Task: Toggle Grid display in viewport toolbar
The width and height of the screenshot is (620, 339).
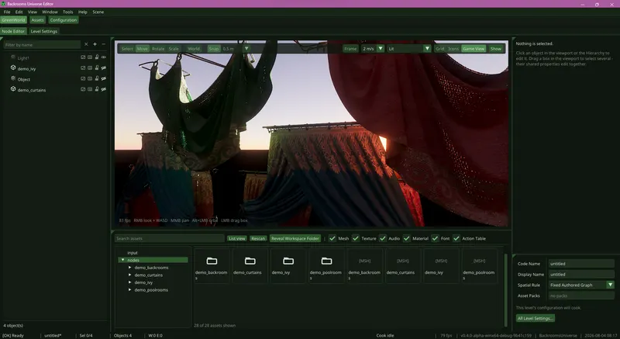Action: point(439,49)
